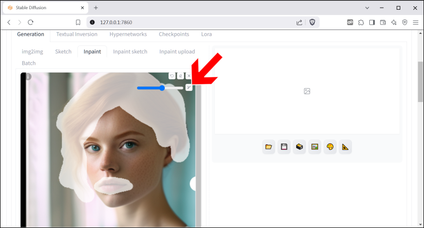The width and height of the screenshot is (424, 228).
Task: Select the Lora tab
Action: coord(206,34)
